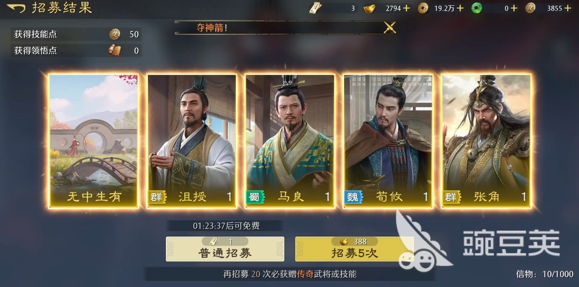Screen dimensions: 579x287
Task: Click the 夺神箭 announcement banner
Action: pyautogui.click(x=286, y=27)
